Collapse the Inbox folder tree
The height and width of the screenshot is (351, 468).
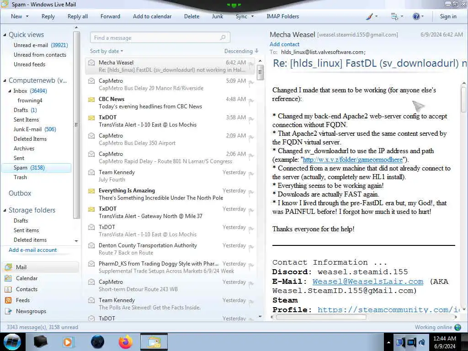tap(10, 91)
